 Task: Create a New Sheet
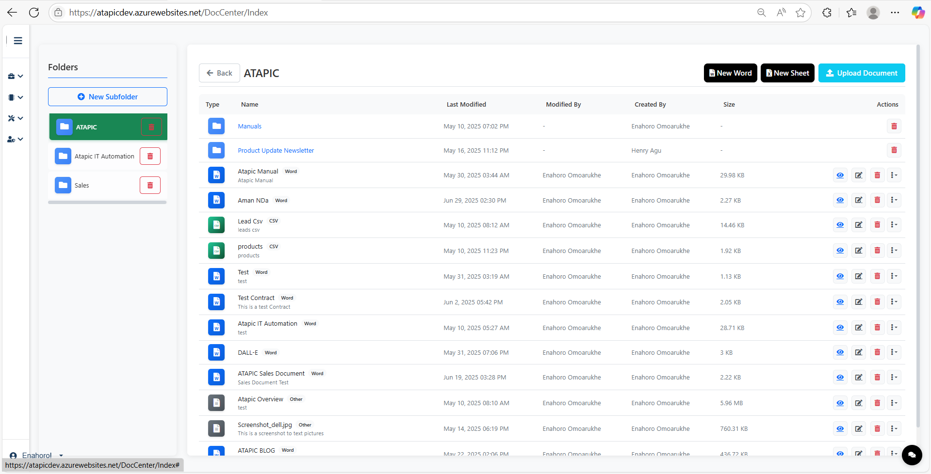787,73
